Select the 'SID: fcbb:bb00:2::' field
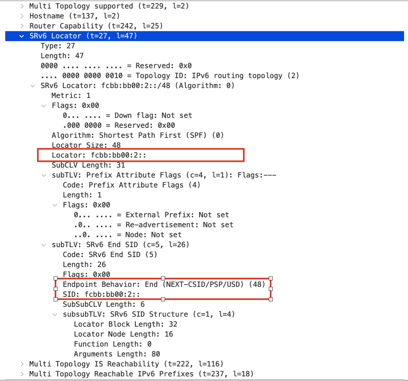The height and width of the screenshot is (381, 408). coord(102,294)
